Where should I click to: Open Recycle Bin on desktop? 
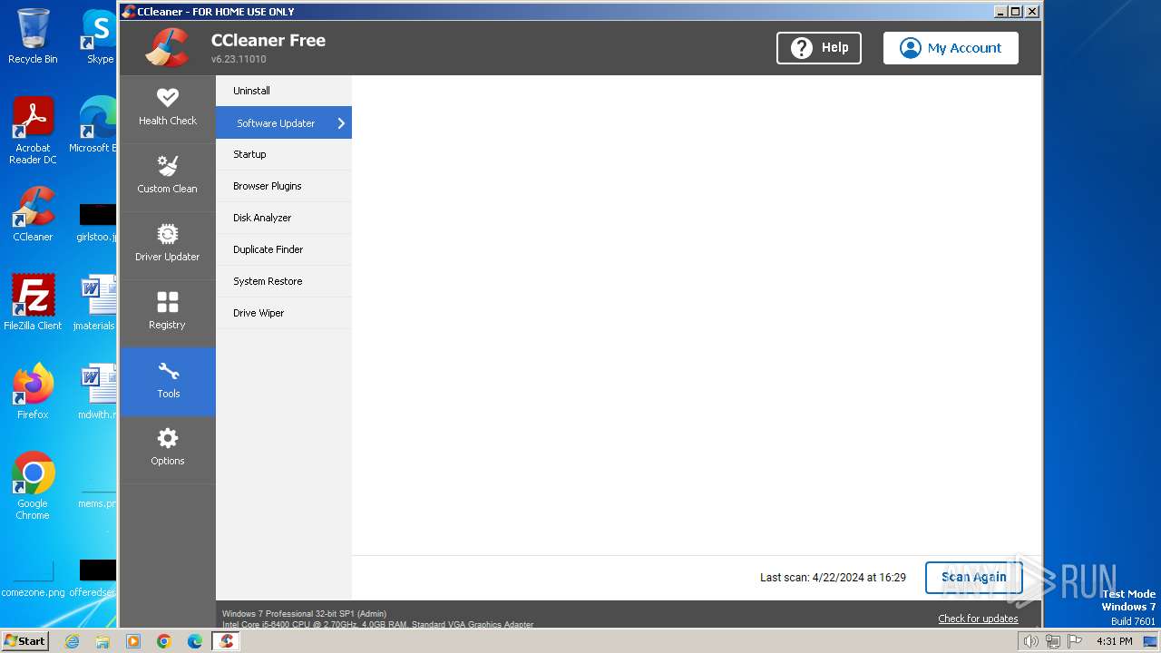(x=33, y=36)
